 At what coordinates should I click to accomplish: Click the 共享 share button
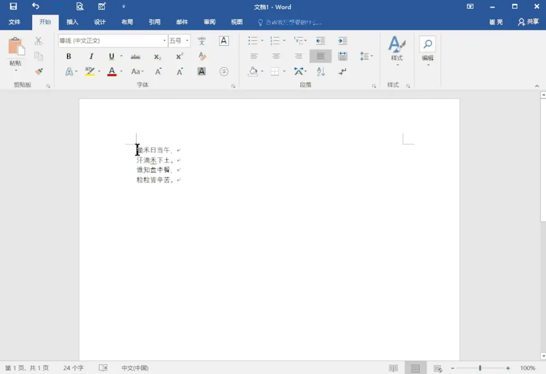coord(528,22)
